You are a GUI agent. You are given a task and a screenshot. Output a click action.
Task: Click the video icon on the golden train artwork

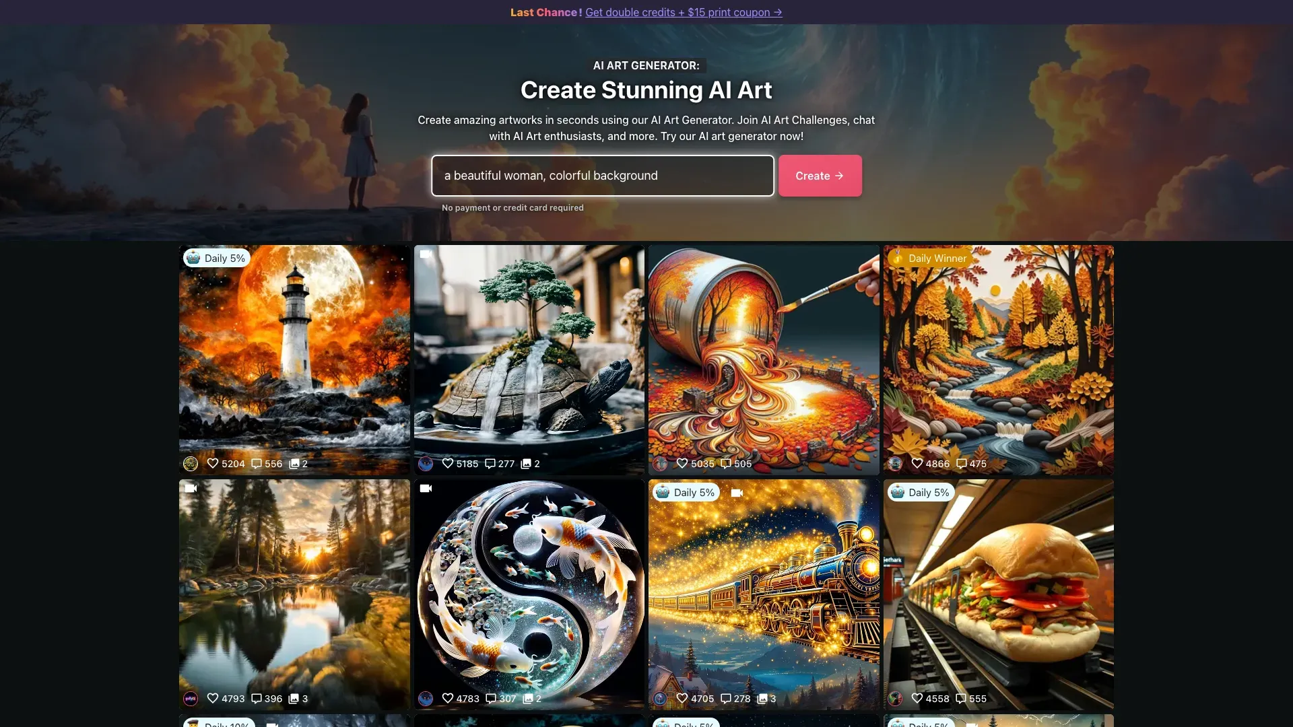[737, 493]
